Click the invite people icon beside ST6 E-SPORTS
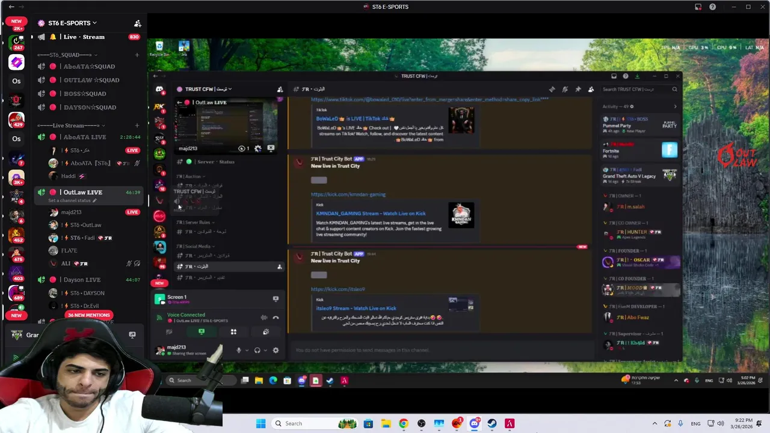770x433 pixels. [138, 23]
